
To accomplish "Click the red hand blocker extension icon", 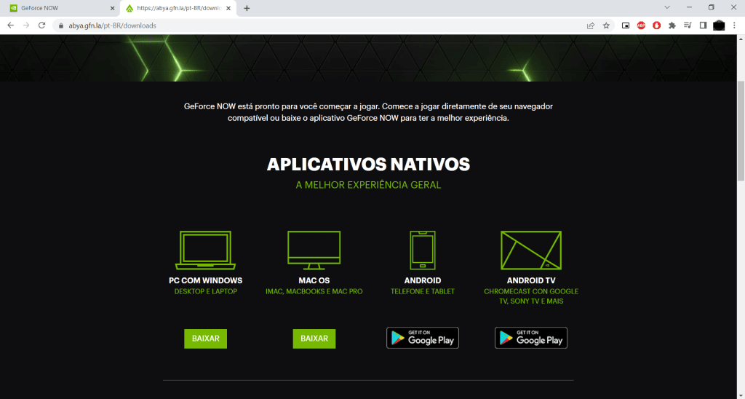I will click(x=657, y=25).
